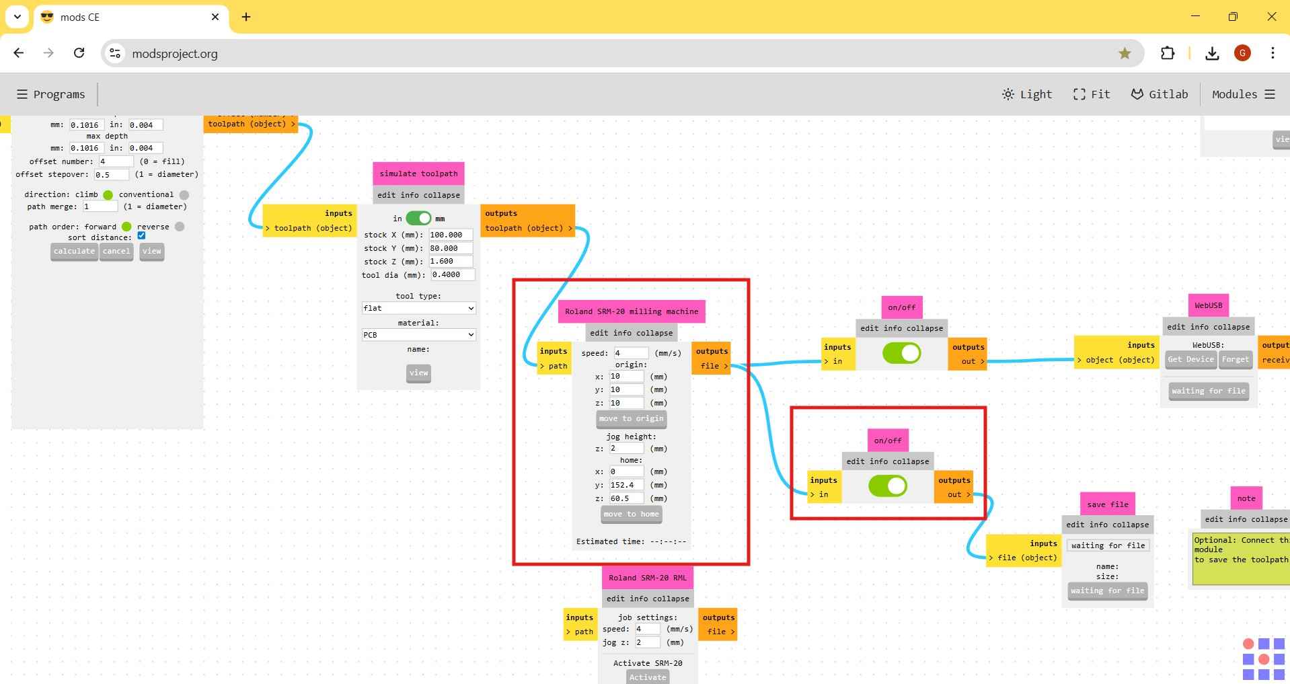Click the address bar URL

pos(175,54)
